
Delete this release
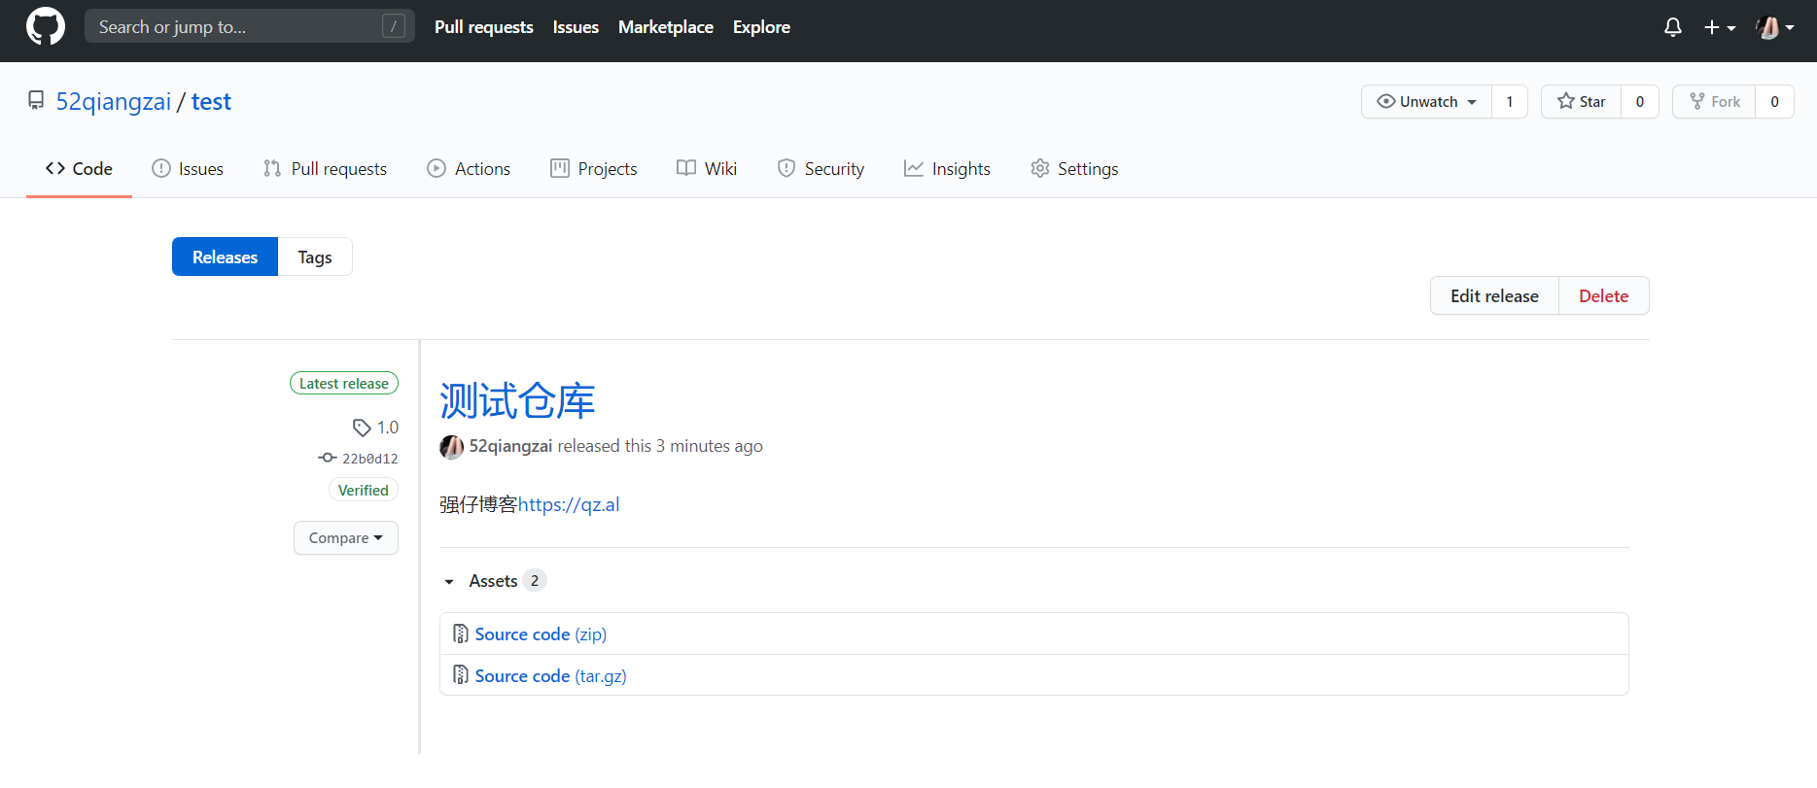coord(1603,296)
